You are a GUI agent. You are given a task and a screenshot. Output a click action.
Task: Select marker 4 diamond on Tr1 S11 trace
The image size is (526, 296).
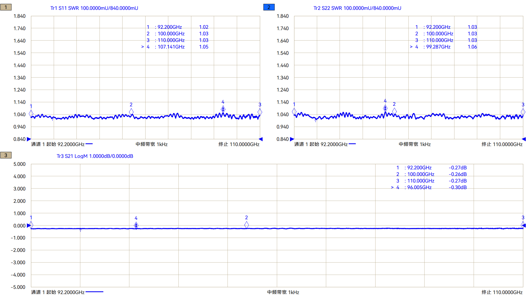(223, 110)
